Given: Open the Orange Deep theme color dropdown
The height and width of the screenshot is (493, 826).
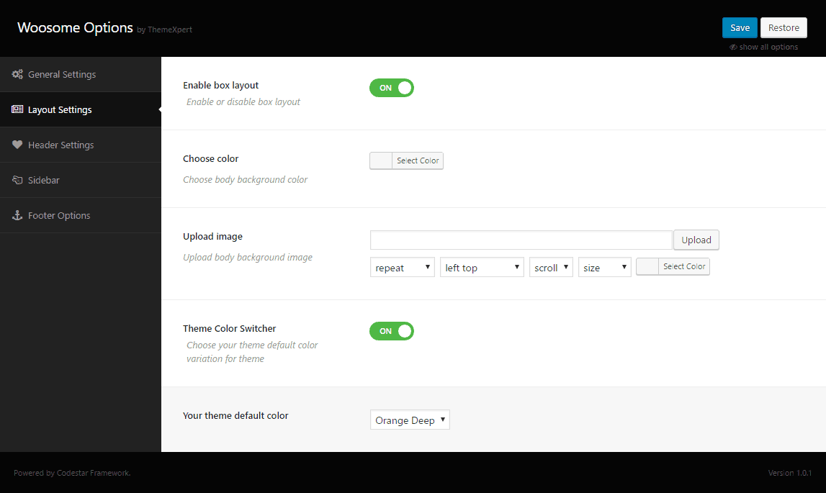Looking at the screenshot, I should pos(410,420).
